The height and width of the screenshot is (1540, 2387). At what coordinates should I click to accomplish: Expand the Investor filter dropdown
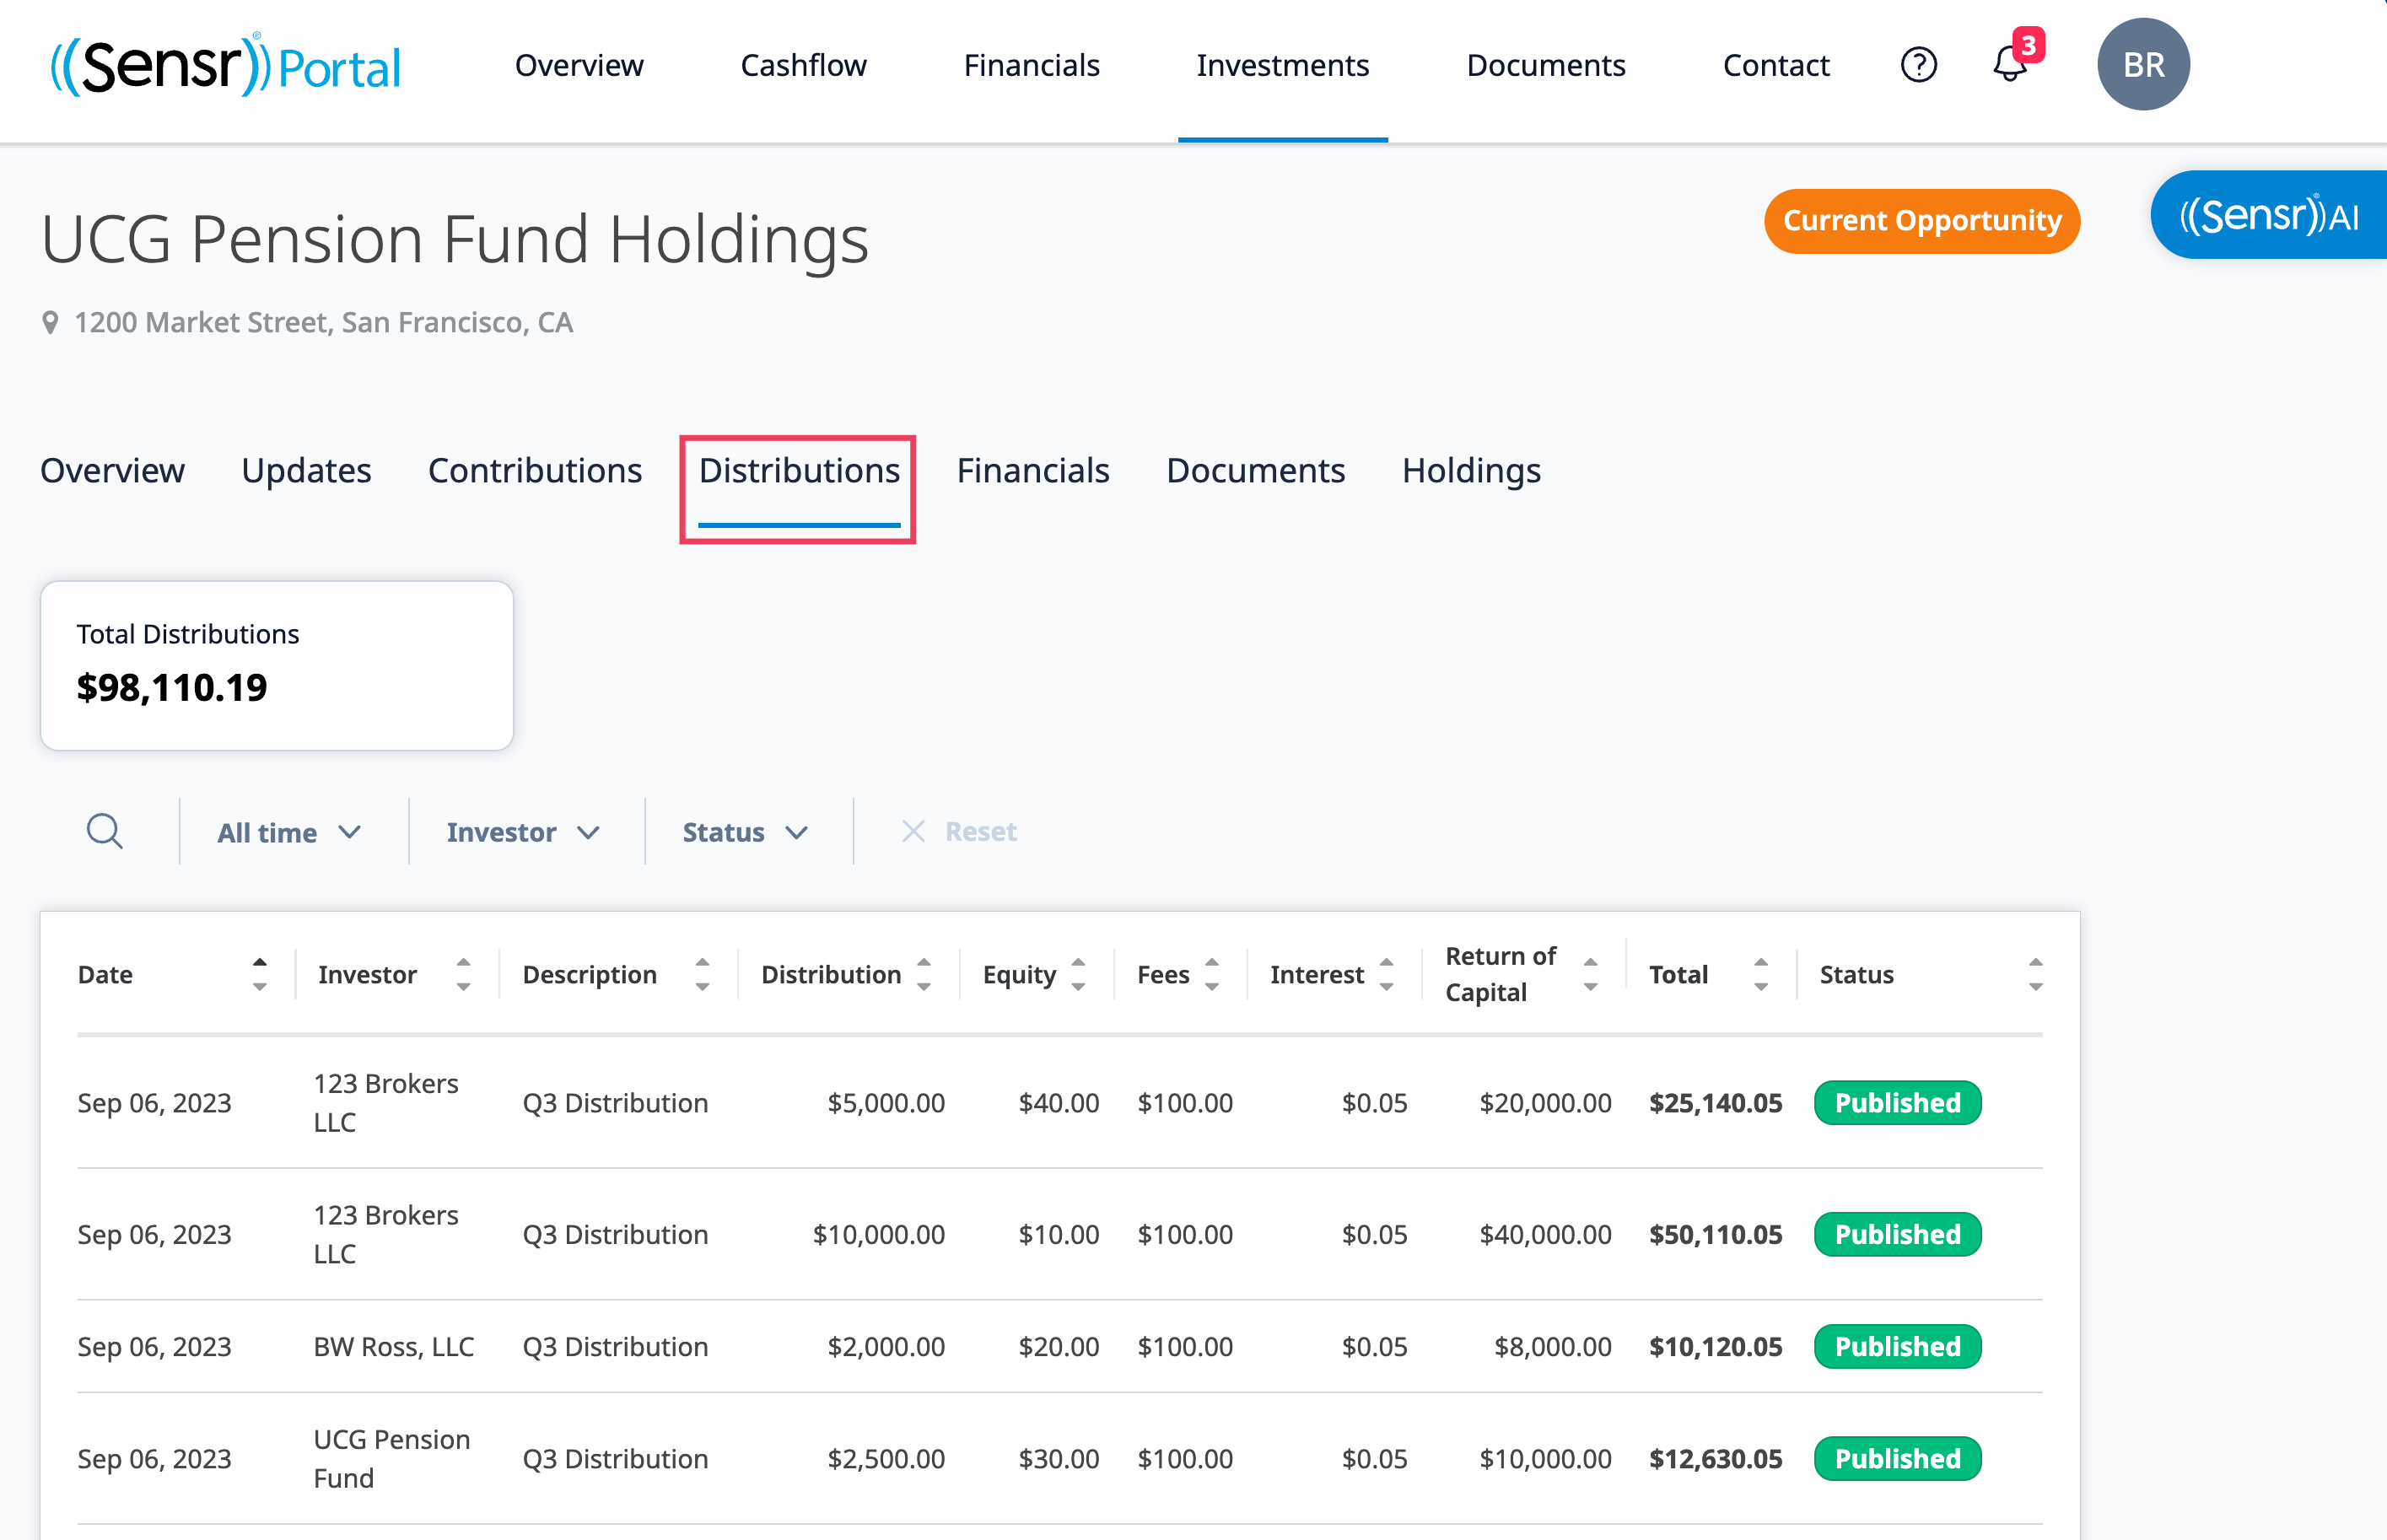click(523, 832)
